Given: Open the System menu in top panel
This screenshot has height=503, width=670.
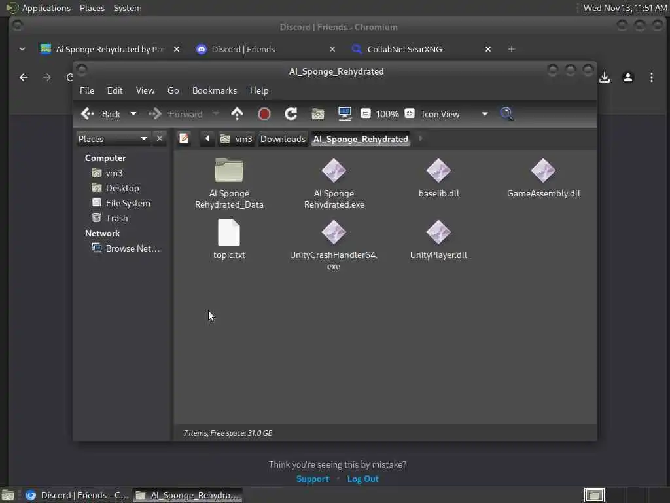Looking at the screenshot, I should 128,8.
